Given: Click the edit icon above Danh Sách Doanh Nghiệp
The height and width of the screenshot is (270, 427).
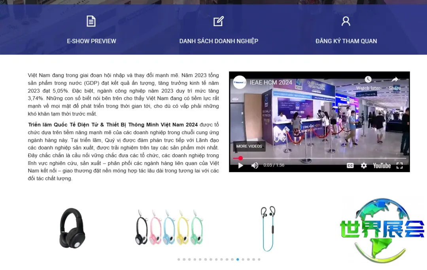Looking at the screenshot, I should 219,21.
